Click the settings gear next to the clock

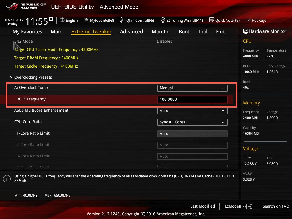click(x=51, y=19)
